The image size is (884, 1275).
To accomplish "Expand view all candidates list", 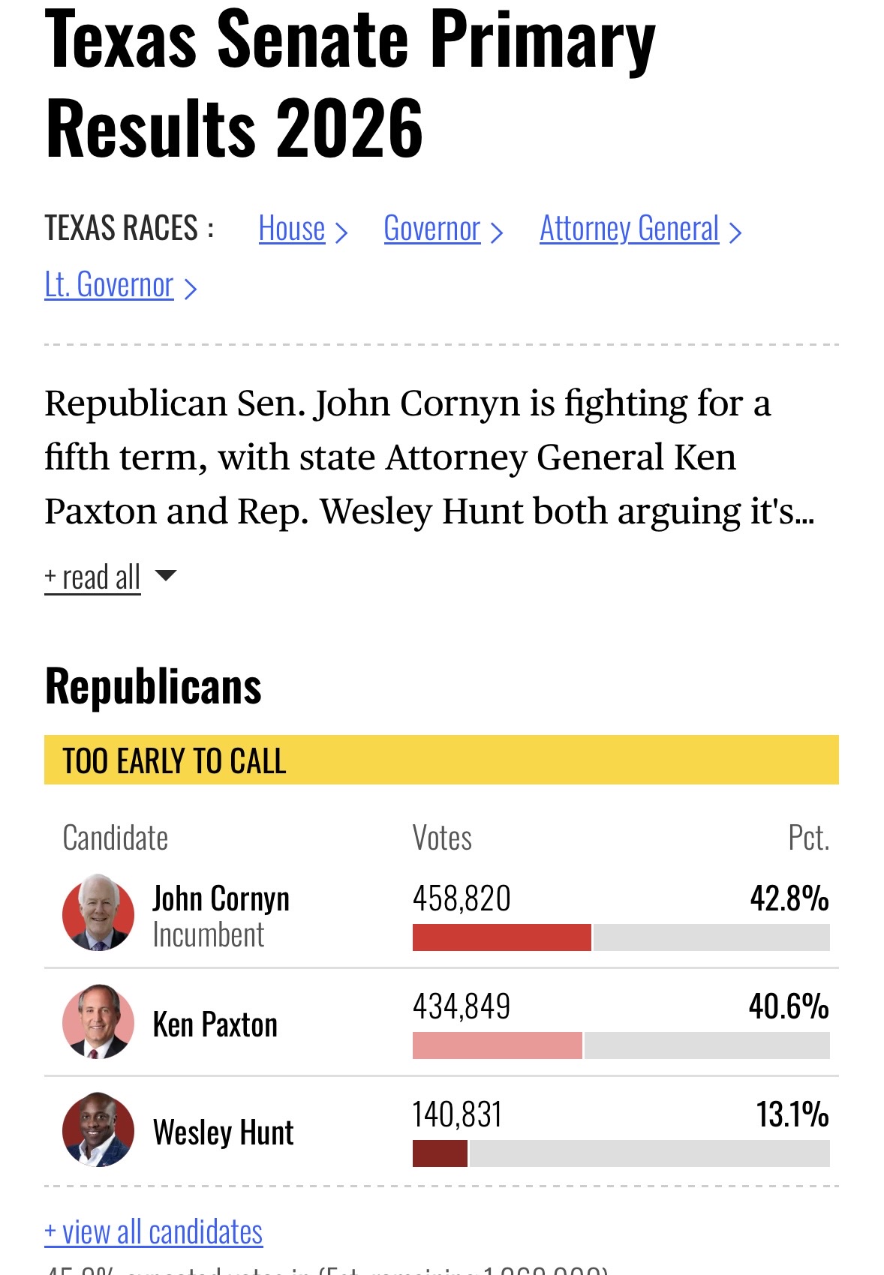I will 154,1232.
